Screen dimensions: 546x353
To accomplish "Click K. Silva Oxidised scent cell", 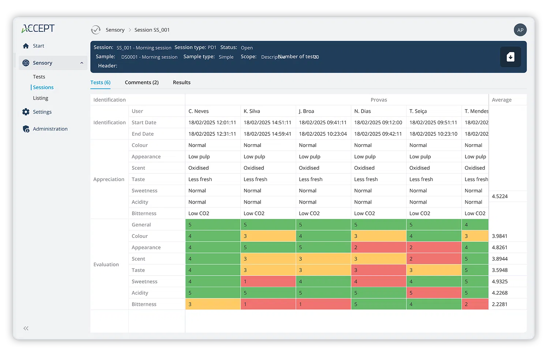I will coord(268,168).
